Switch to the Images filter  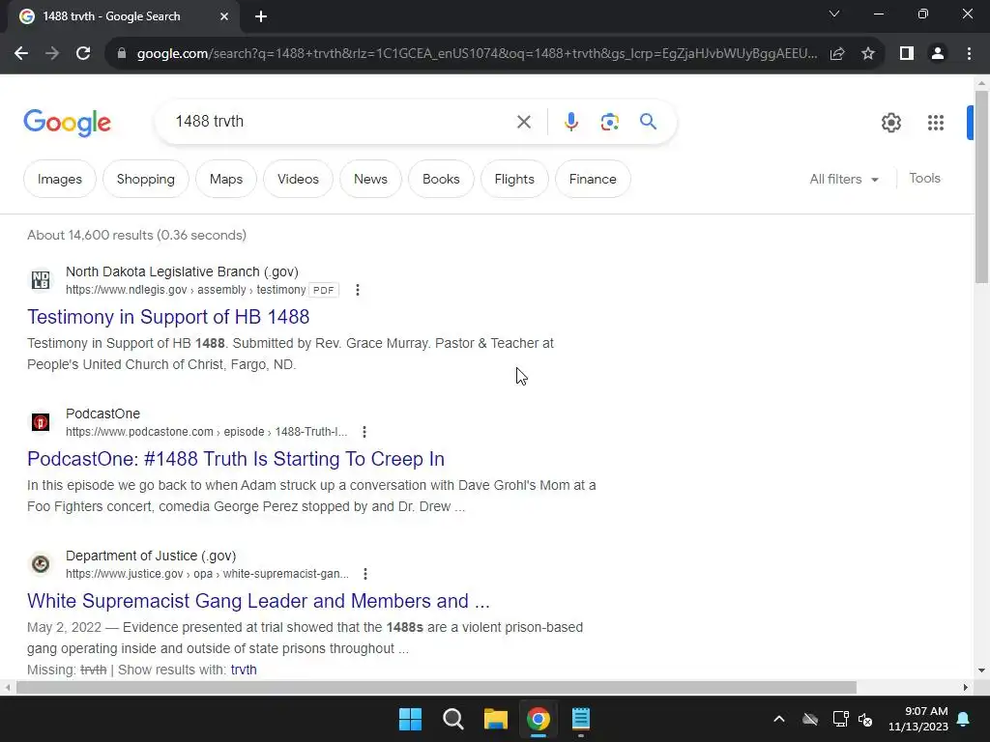[x=59, y=179]
